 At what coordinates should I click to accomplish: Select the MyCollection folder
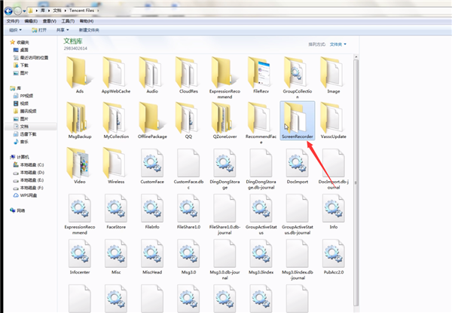tap(116, 121)
